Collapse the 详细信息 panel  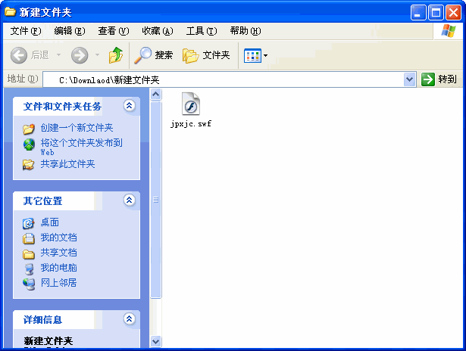tap(130, 318)
